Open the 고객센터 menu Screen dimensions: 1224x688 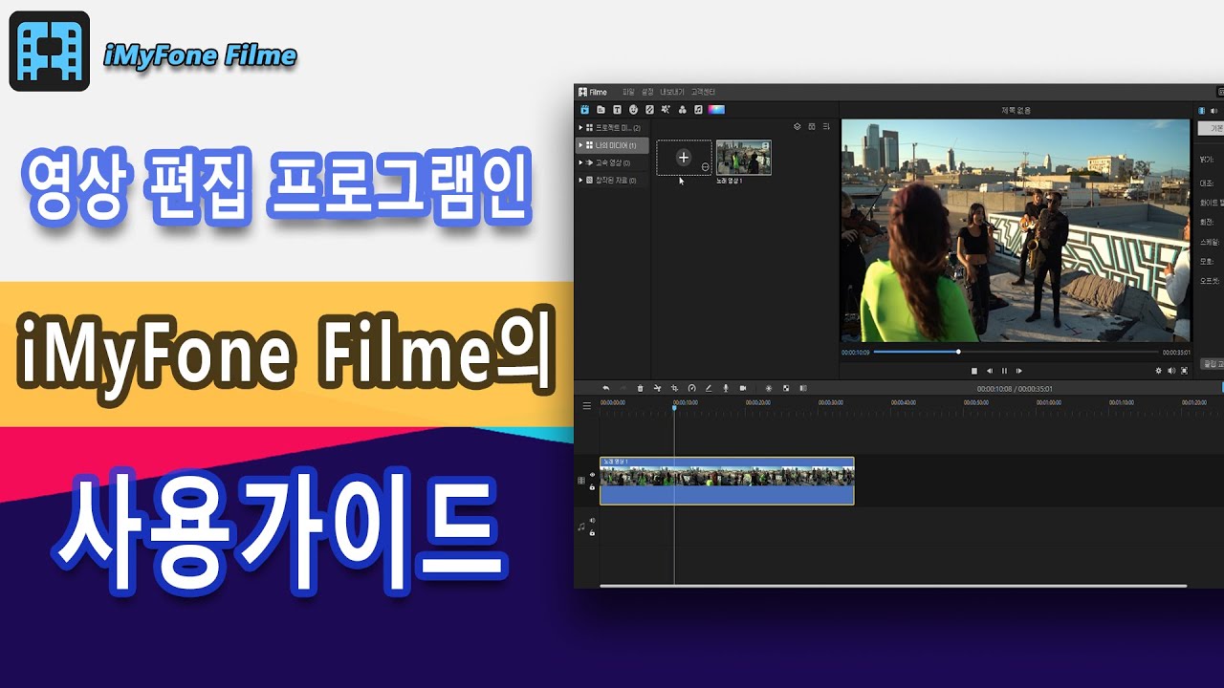[703, 92]
